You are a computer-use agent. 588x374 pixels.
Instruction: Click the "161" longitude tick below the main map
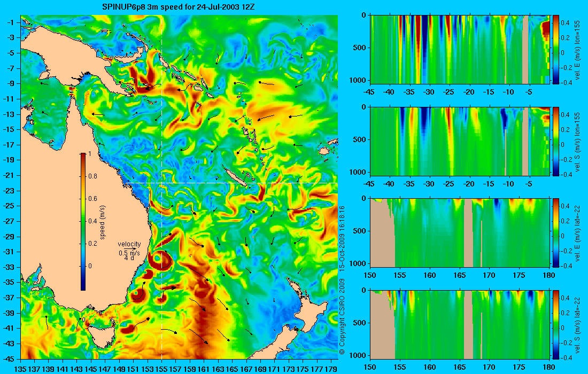(204, 369)
